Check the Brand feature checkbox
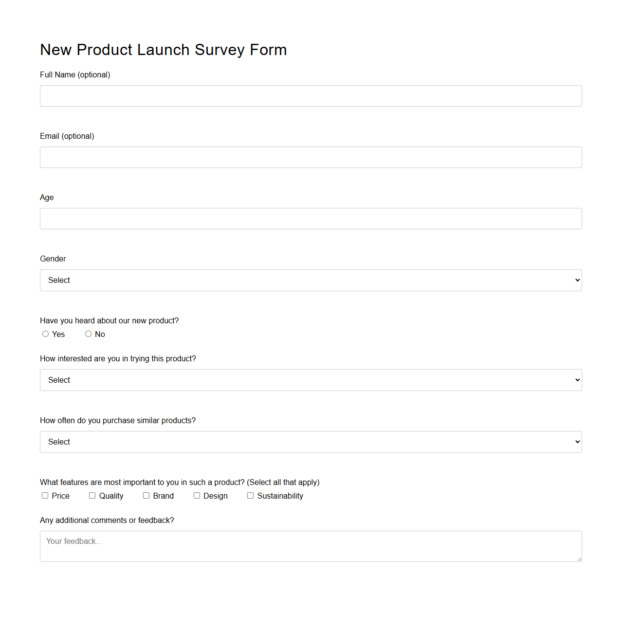The width and height of the screenshot is (622, 633). [146, 495]
